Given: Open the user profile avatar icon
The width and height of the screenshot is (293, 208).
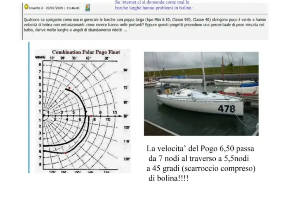Looking at the screenshot, I should point(88,7).
